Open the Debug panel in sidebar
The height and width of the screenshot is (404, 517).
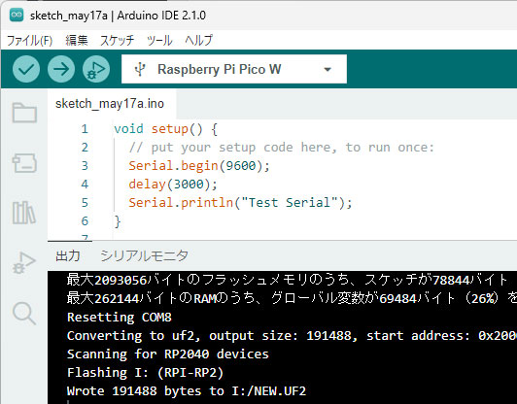point(23,263)
